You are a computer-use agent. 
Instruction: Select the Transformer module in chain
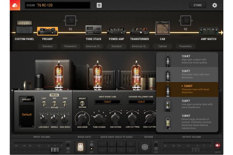pos(139,31)
